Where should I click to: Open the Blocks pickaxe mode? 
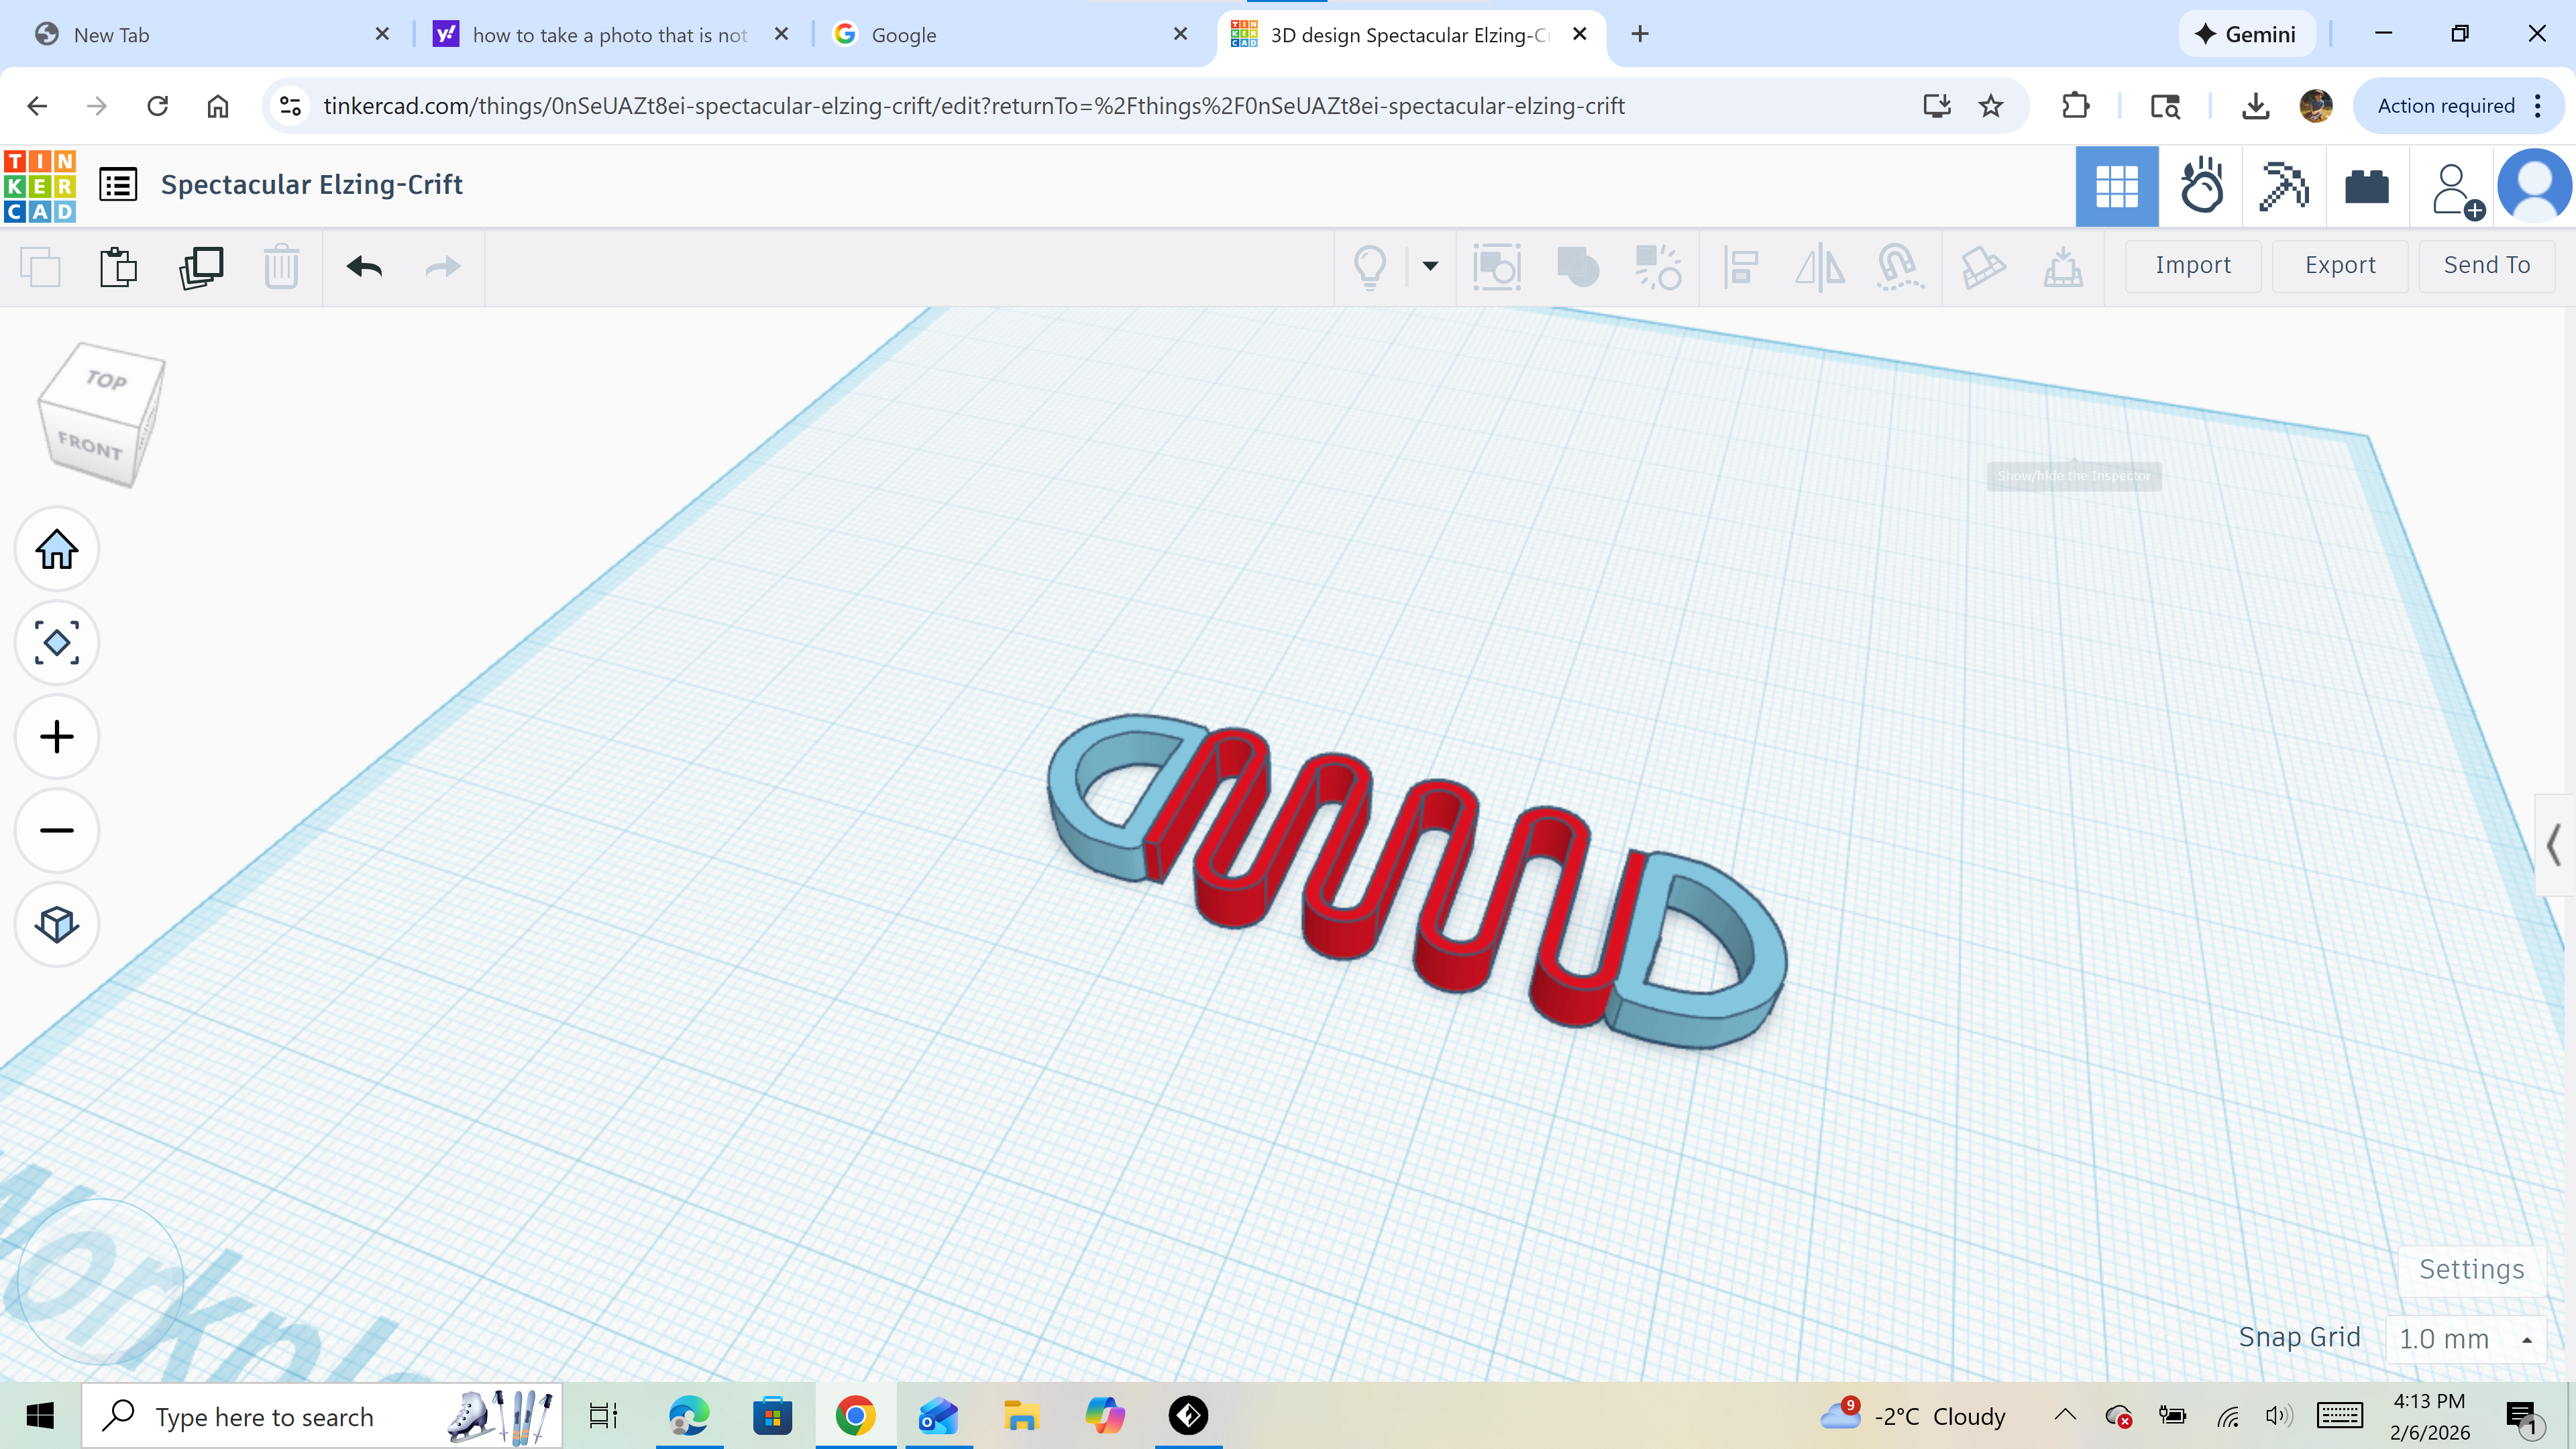pos(2284,186)
